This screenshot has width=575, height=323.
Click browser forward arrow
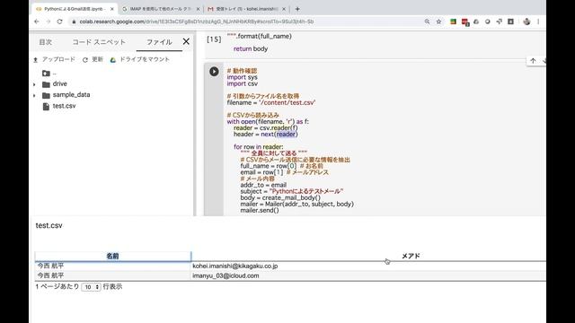coord(48,22)
